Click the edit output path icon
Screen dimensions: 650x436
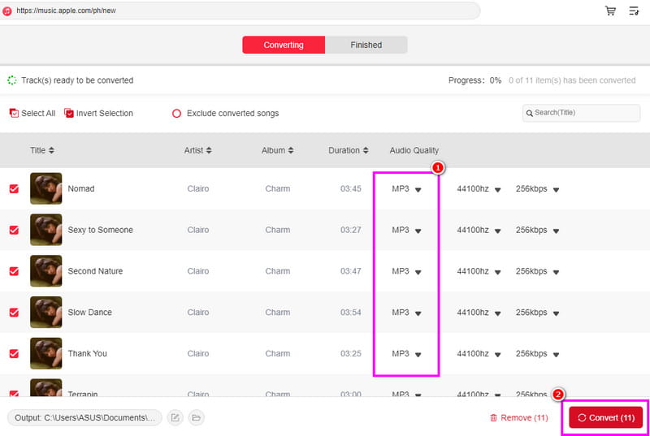175,418
